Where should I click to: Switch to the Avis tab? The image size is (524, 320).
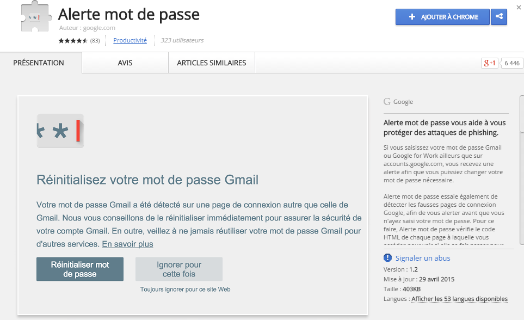(x=125, y=63)
